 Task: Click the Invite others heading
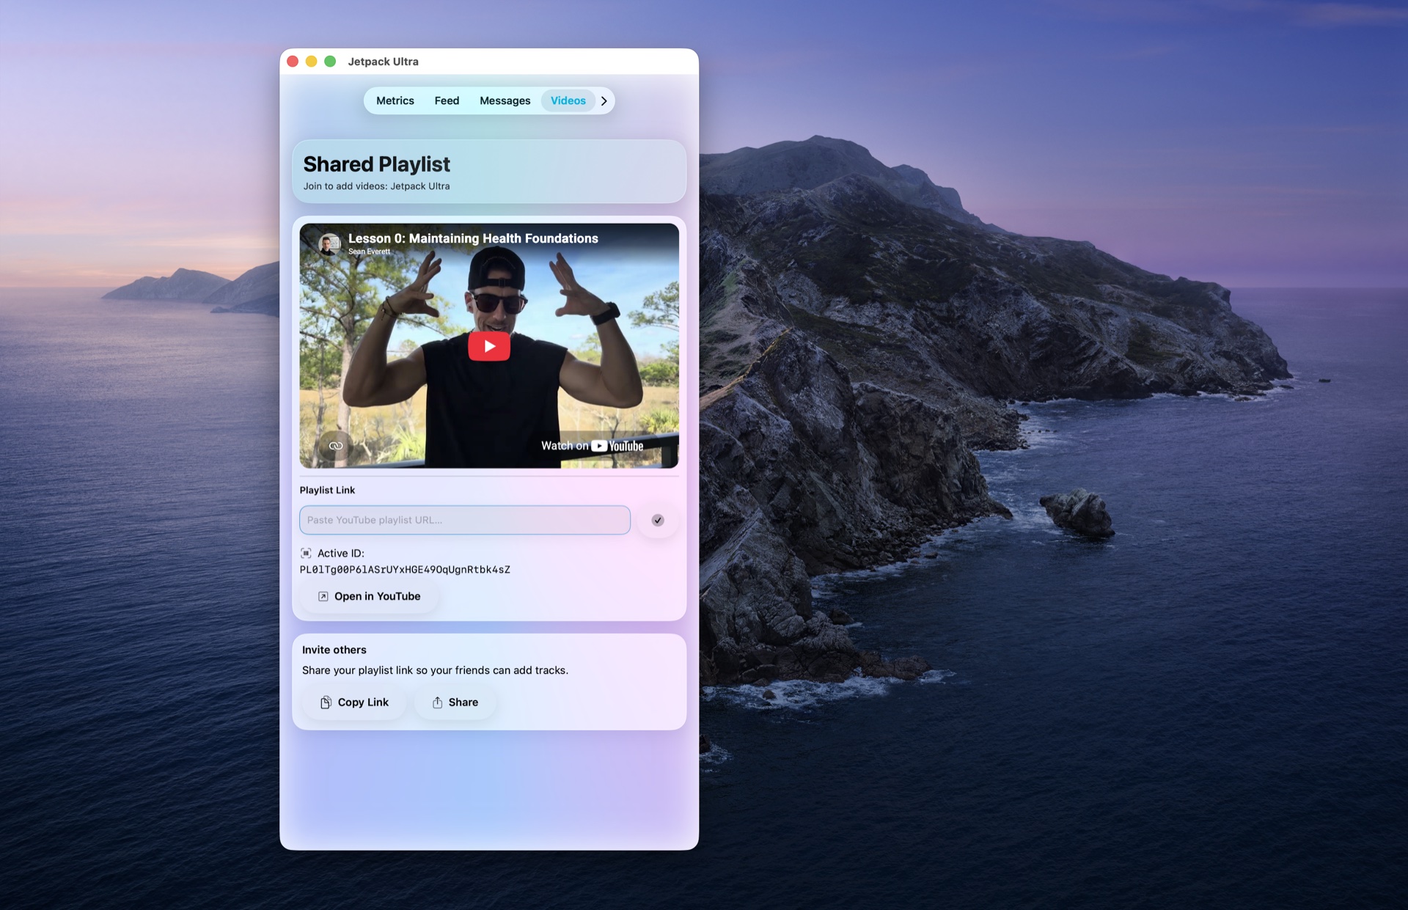[334, 650]
